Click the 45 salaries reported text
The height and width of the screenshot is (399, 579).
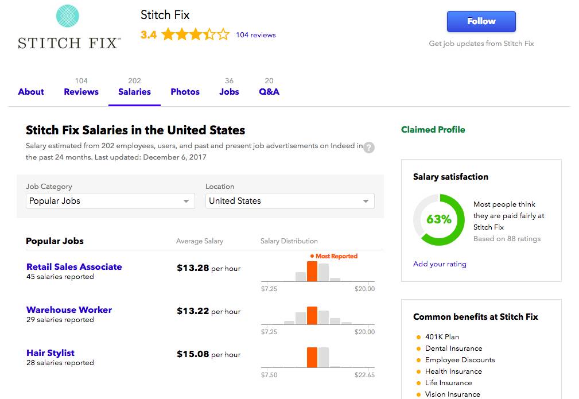pos(60,277)
